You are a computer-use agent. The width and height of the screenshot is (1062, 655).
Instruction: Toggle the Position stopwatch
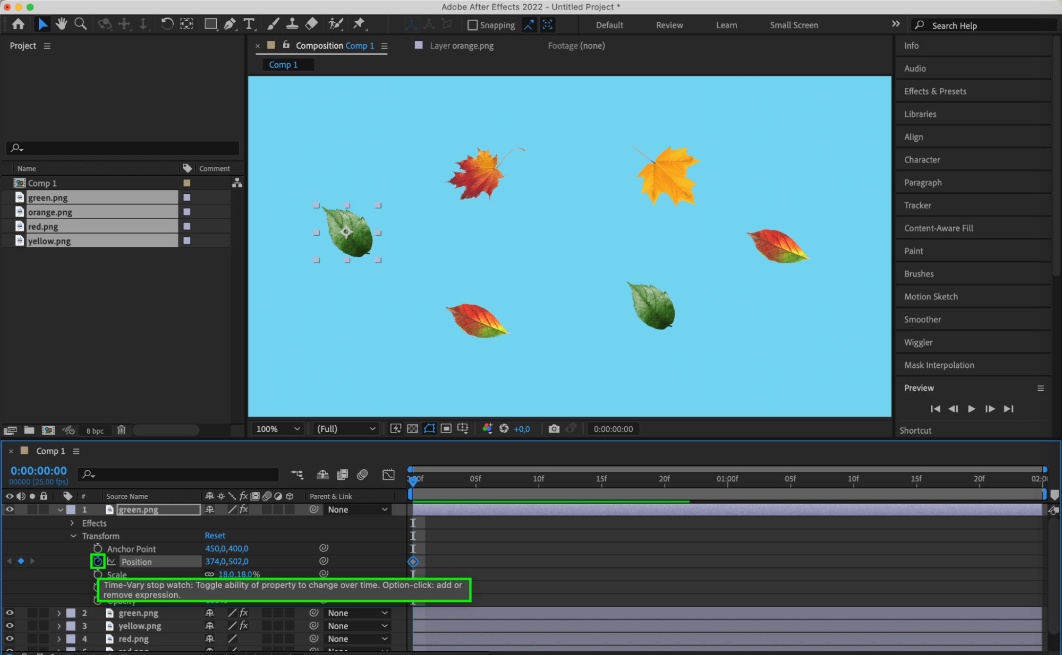click(98, 561)
